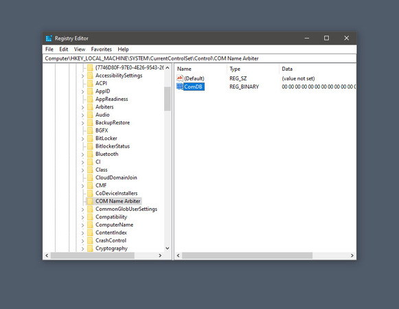Image resolution: width=399 pixels, height=309 pixels.
Task: Open the Edit menu
Action: (x=64, y=49)
